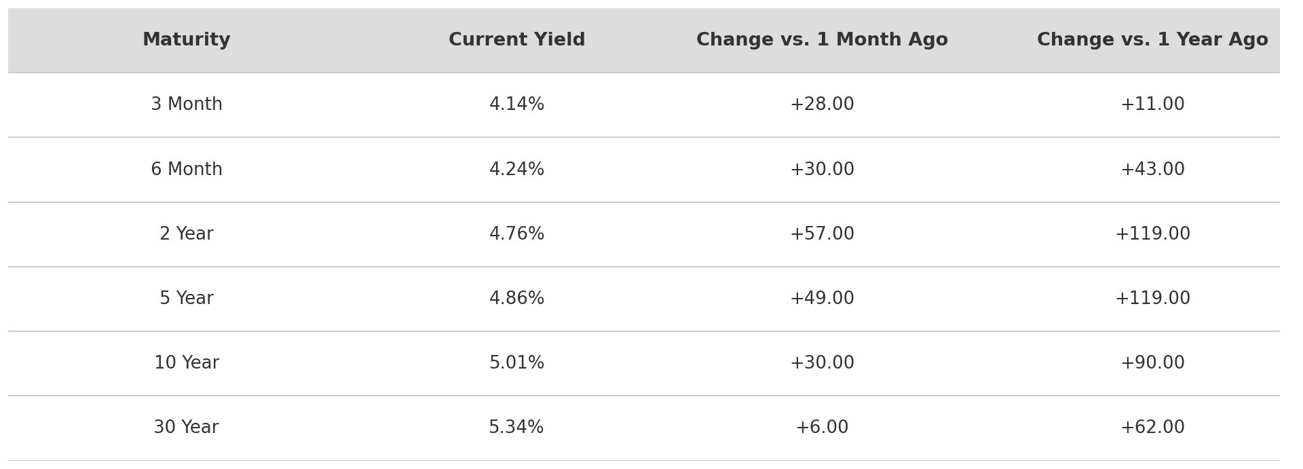Select the 5.01% yield cell

516,363
